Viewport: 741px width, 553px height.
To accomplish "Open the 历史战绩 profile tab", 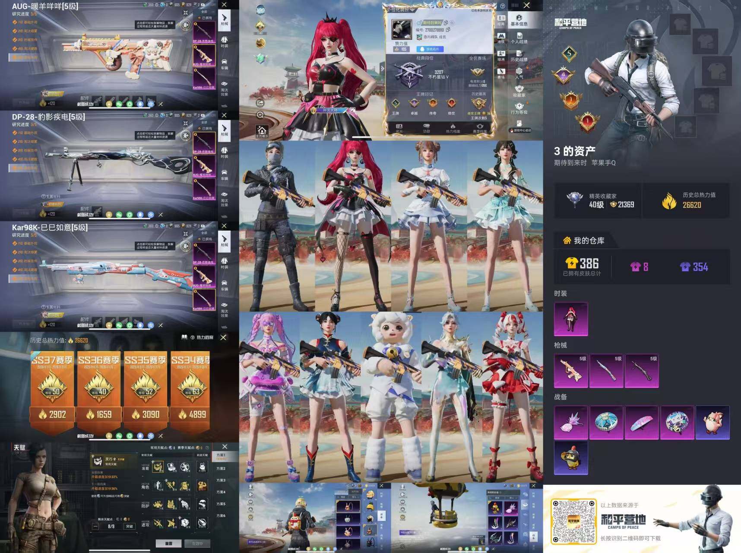I will point(519,56).
